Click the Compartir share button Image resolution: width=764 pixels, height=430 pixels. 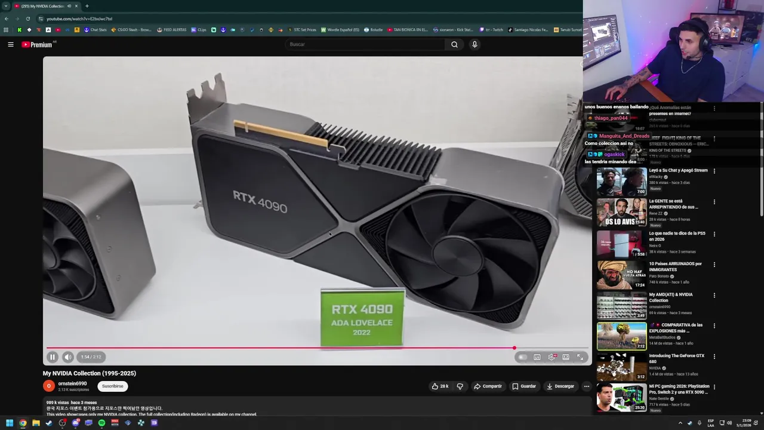tap(488, 386)
